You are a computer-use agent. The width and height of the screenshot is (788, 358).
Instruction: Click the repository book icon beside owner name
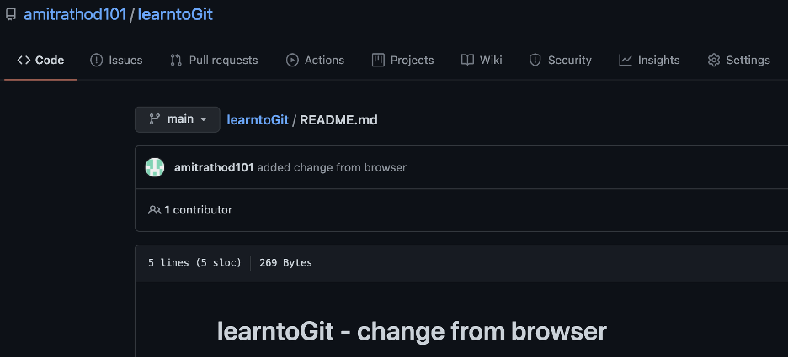point(11,14)
